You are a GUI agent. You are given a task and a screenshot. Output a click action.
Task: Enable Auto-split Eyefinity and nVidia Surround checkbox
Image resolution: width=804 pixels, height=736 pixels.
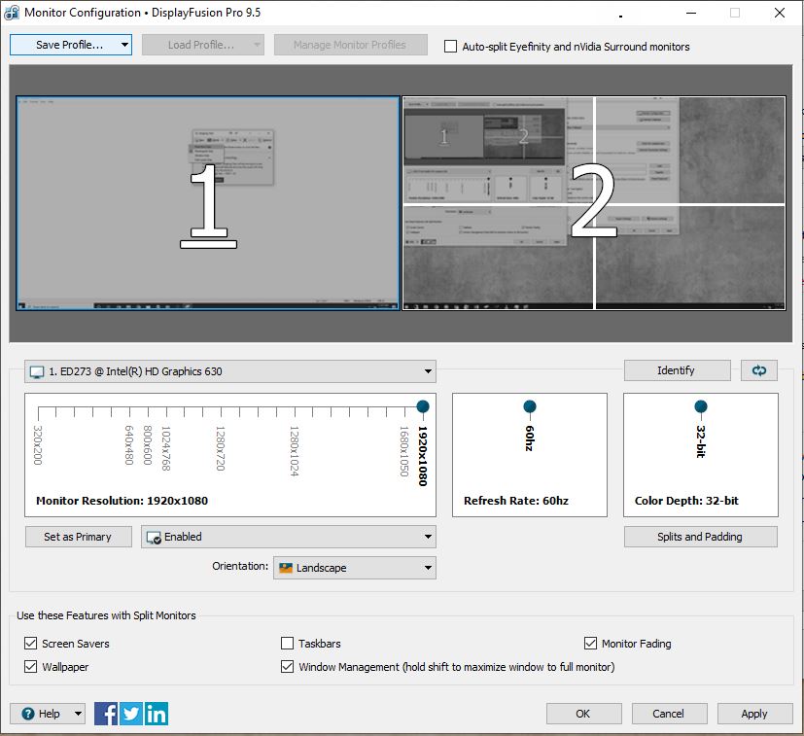click(450, 46)
